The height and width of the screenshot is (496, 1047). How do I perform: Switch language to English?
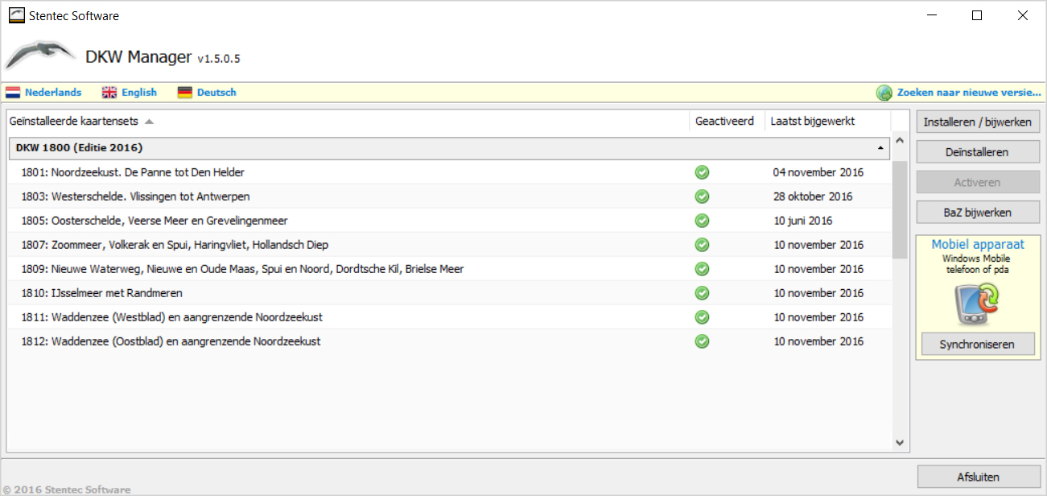[139, 93]
